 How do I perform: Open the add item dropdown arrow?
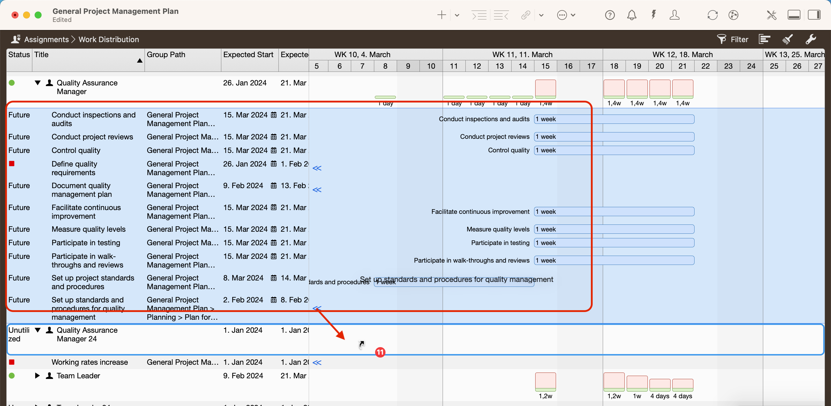[x=457, y=15]
